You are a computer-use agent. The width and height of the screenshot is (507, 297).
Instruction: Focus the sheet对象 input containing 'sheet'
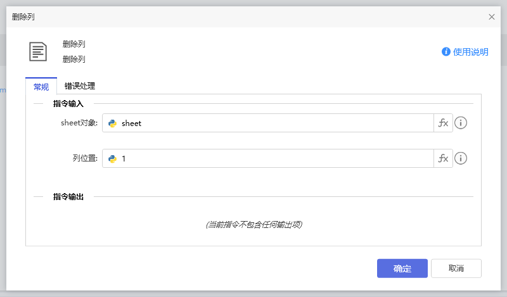(273, 123)
